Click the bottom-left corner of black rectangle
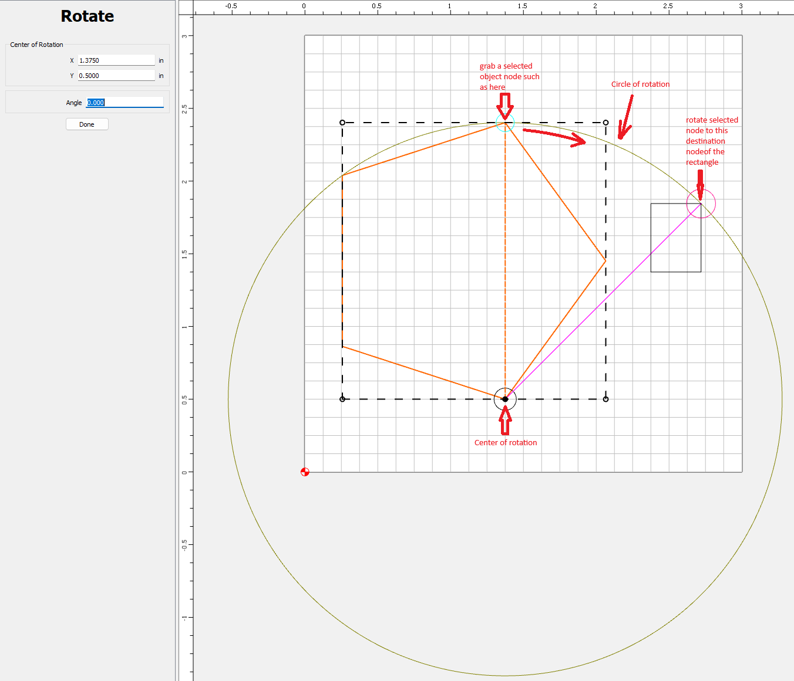Image resolution: width=794 pixels, height=681 pixels. [x=651, y=272]
